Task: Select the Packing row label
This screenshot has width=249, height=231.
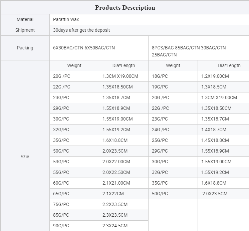Action: click(25, 48)
